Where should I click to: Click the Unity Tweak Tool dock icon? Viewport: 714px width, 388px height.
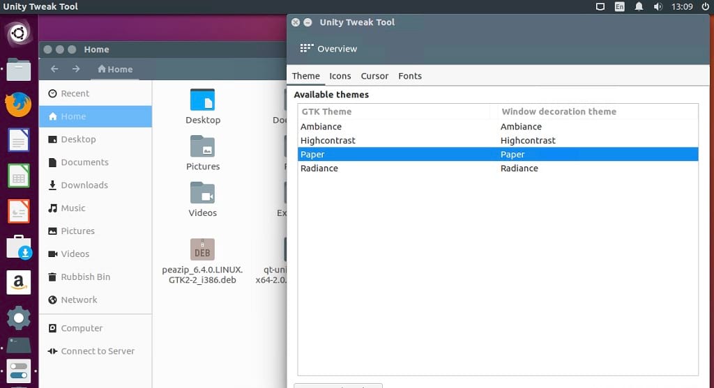click(x=19, y=371)
